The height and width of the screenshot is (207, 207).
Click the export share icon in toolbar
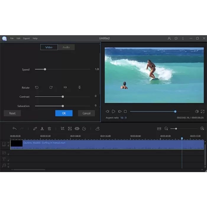(97, 129)
